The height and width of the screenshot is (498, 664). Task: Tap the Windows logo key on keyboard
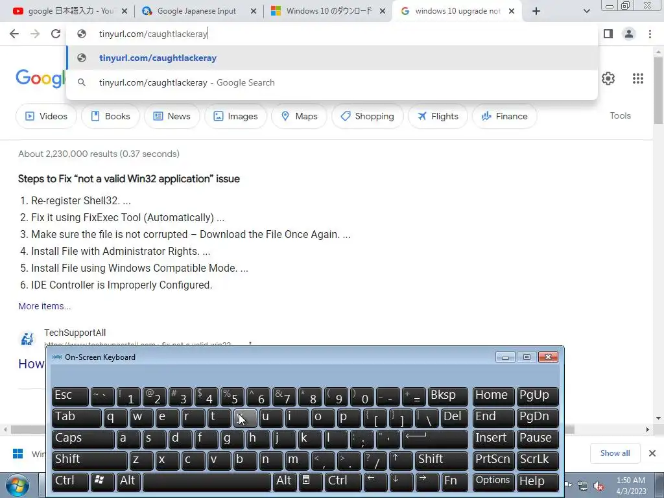pyautogui.click(x=102, y=482)
